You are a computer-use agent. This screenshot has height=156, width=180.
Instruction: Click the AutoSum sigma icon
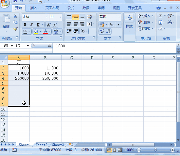click(x=160, y=16)
